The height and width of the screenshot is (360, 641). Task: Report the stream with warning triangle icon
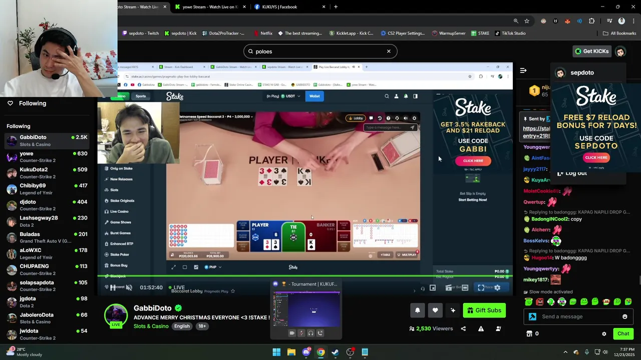[481, 328]
